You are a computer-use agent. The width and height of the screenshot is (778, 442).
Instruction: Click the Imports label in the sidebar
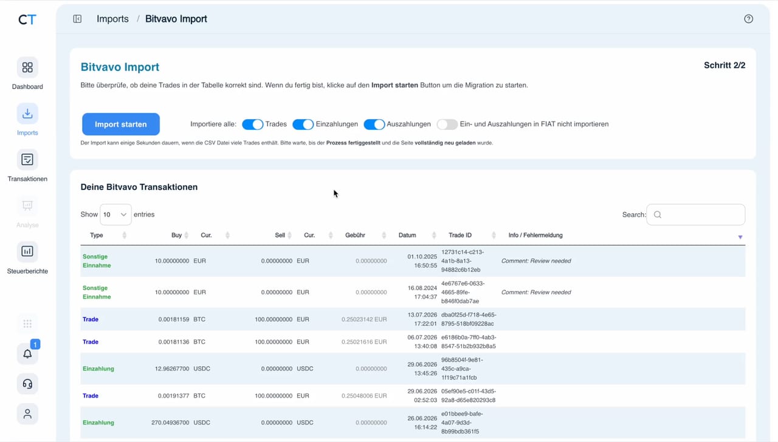click(27, 133)
